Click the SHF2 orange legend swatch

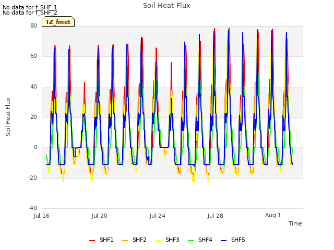pyautogui.click(x=125, y=241)
